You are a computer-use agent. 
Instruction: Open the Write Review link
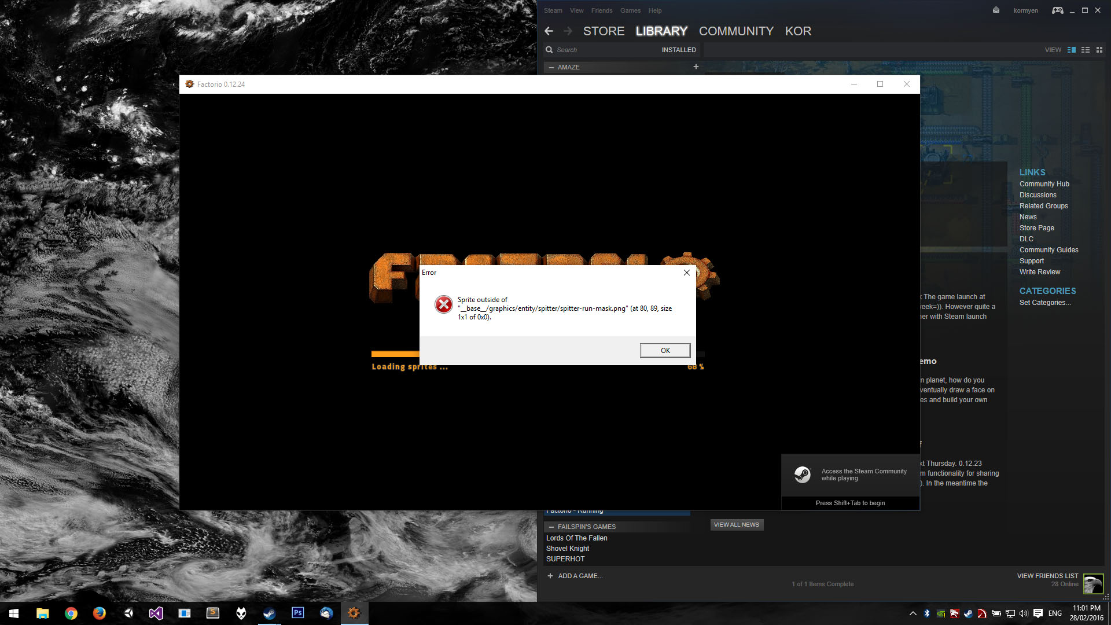point(1039,272)
